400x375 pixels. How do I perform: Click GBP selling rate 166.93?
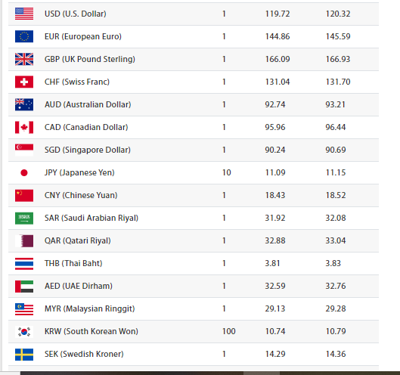[x=338, y=59]
